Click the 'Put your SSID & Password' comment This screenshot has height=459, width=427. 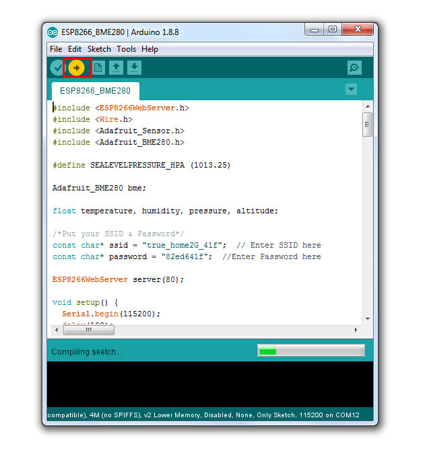[x=119, y=234]
